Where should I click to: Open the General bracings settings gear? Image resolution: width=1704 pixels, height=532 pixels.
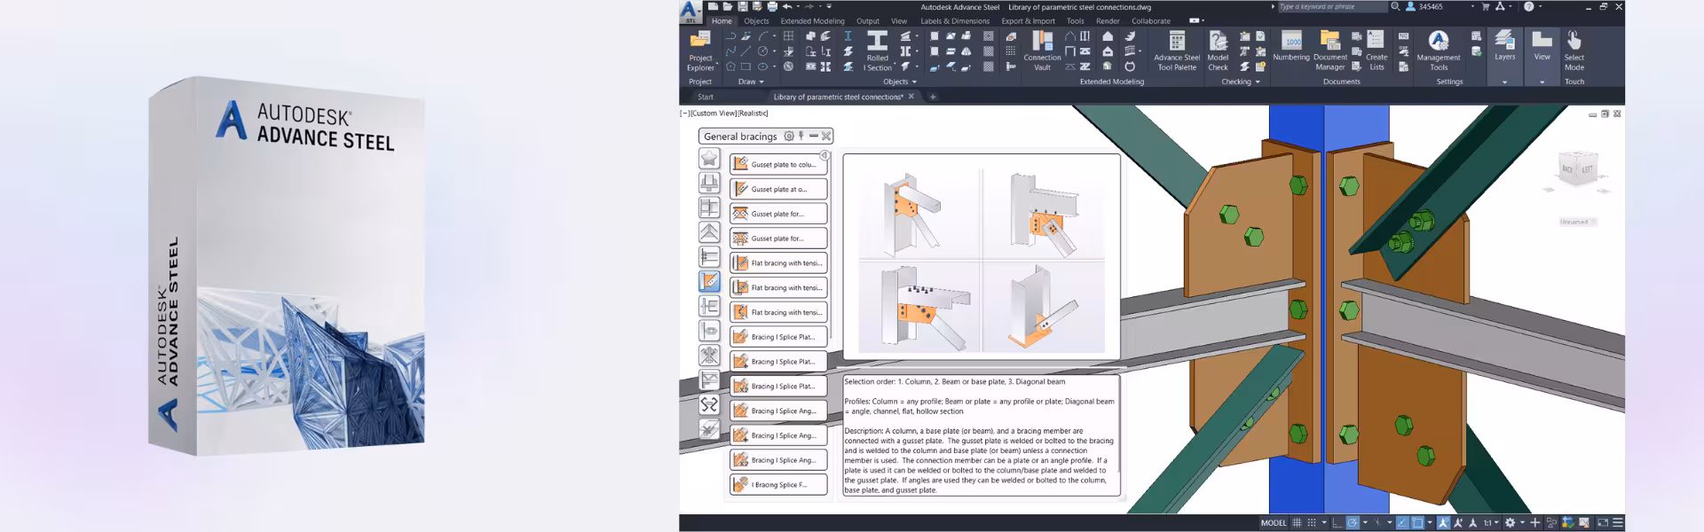point(788,136)
